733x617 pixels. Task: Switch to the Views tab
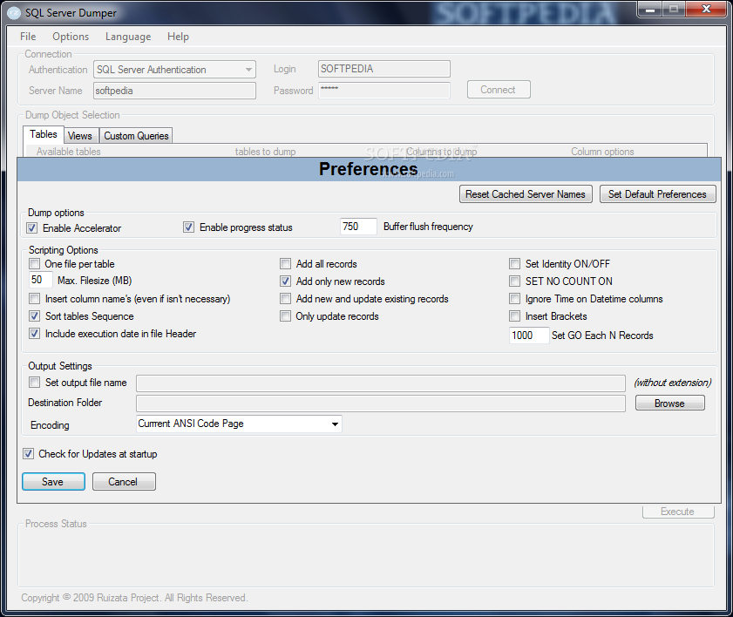tap(80, 136)
